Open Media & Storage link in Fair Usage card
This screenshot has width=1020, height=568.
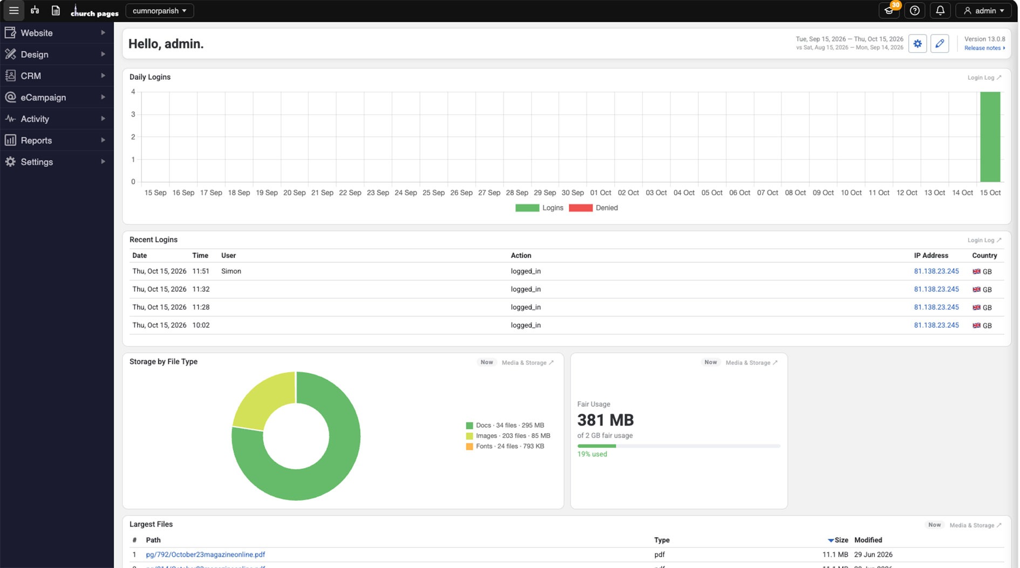(751, 362)
